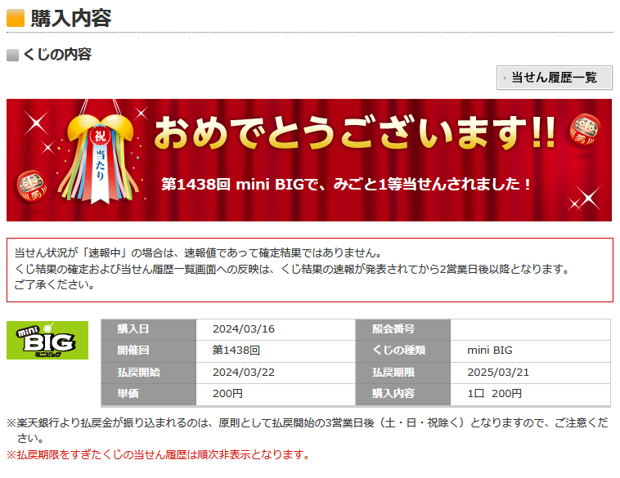Click the mini BIG logo image
The height and width of the screenshot is (478, 620).
(47, 340)
